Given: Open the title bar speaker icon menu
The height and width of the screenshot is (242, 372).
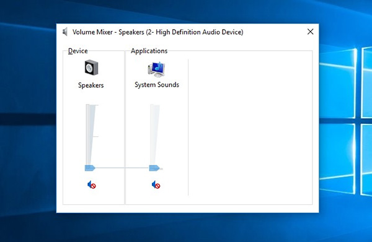Looking at the screenshot, I should click(65, 32).
